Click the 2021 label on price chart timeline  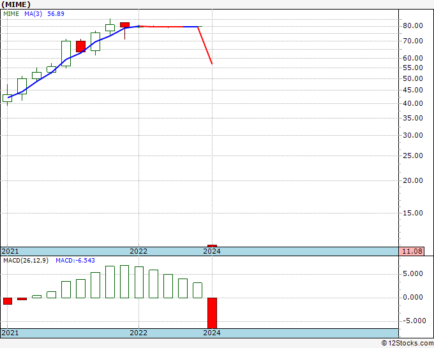coord(10,251)
